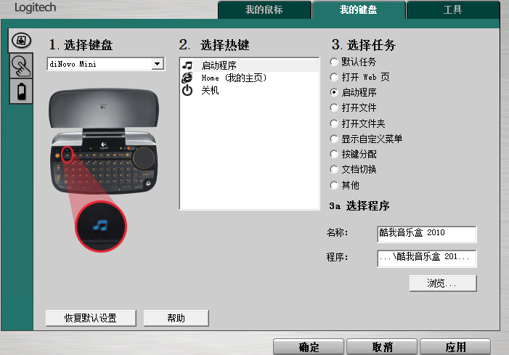This screenshot has width=509, height=355.
Task: Switch to the 我的鼠标 tab
Action: pyautogui.click(x=264, y=9)
